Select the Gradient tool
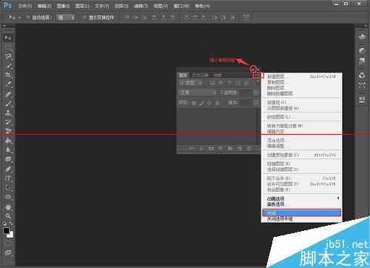The width and height of the screenshot is (370, 268). coord(8,141)
